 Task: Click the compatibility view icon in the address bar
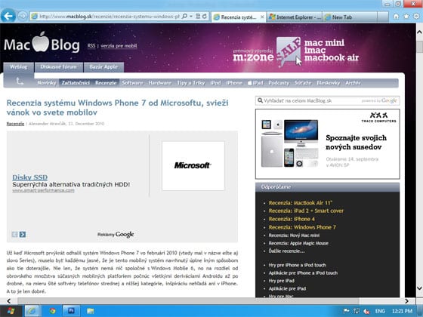pos(198,16)
